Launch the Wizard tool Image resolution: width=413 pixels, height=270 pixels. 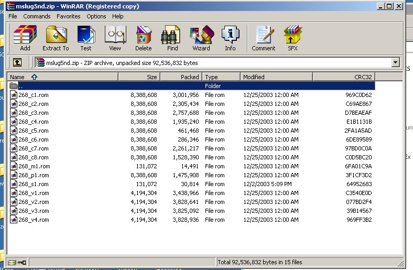(201, 38)
